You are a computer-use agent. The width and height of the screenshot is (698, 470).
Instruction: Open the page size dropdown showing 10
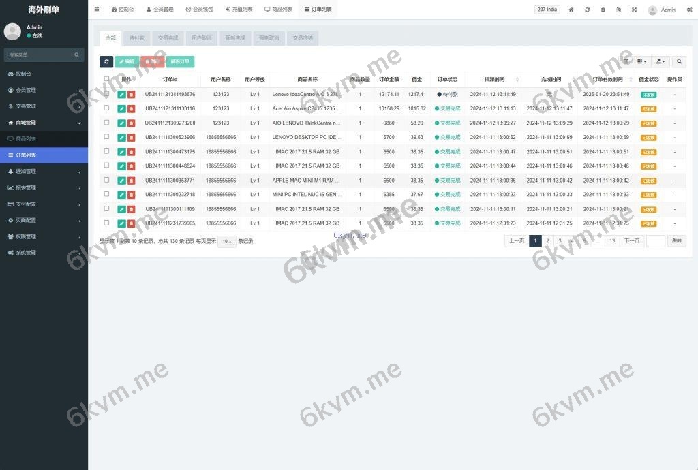(x=227, y=241)
